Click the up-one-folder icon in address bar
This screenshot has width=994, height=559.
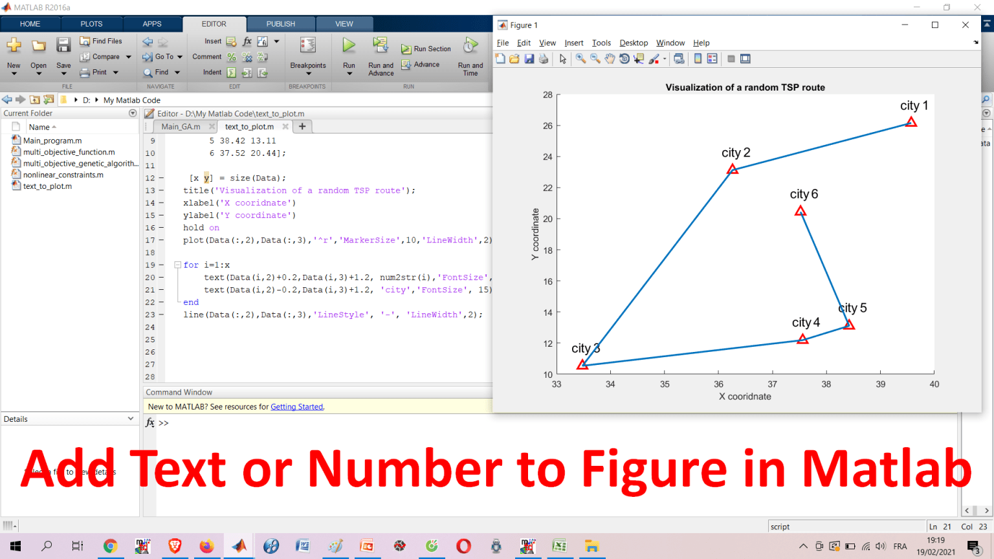35,100
